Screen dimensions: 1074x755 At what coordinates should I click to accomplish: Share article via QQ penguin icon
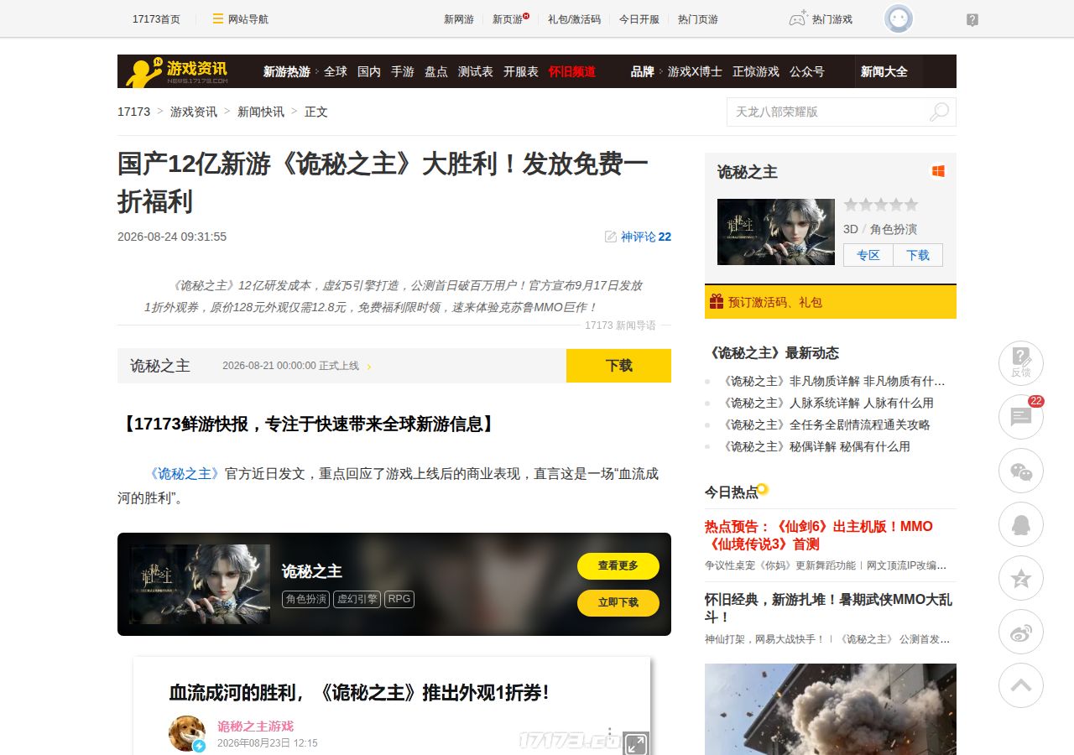click(1021, 524)
